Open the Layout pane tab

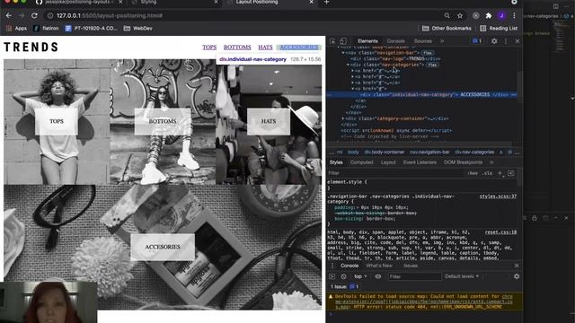pos(388,162)
